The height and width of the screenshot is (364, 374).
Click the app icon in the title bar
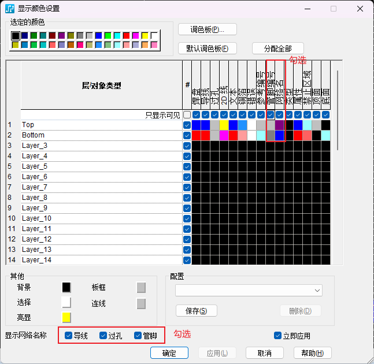click(x=10, y=9)
